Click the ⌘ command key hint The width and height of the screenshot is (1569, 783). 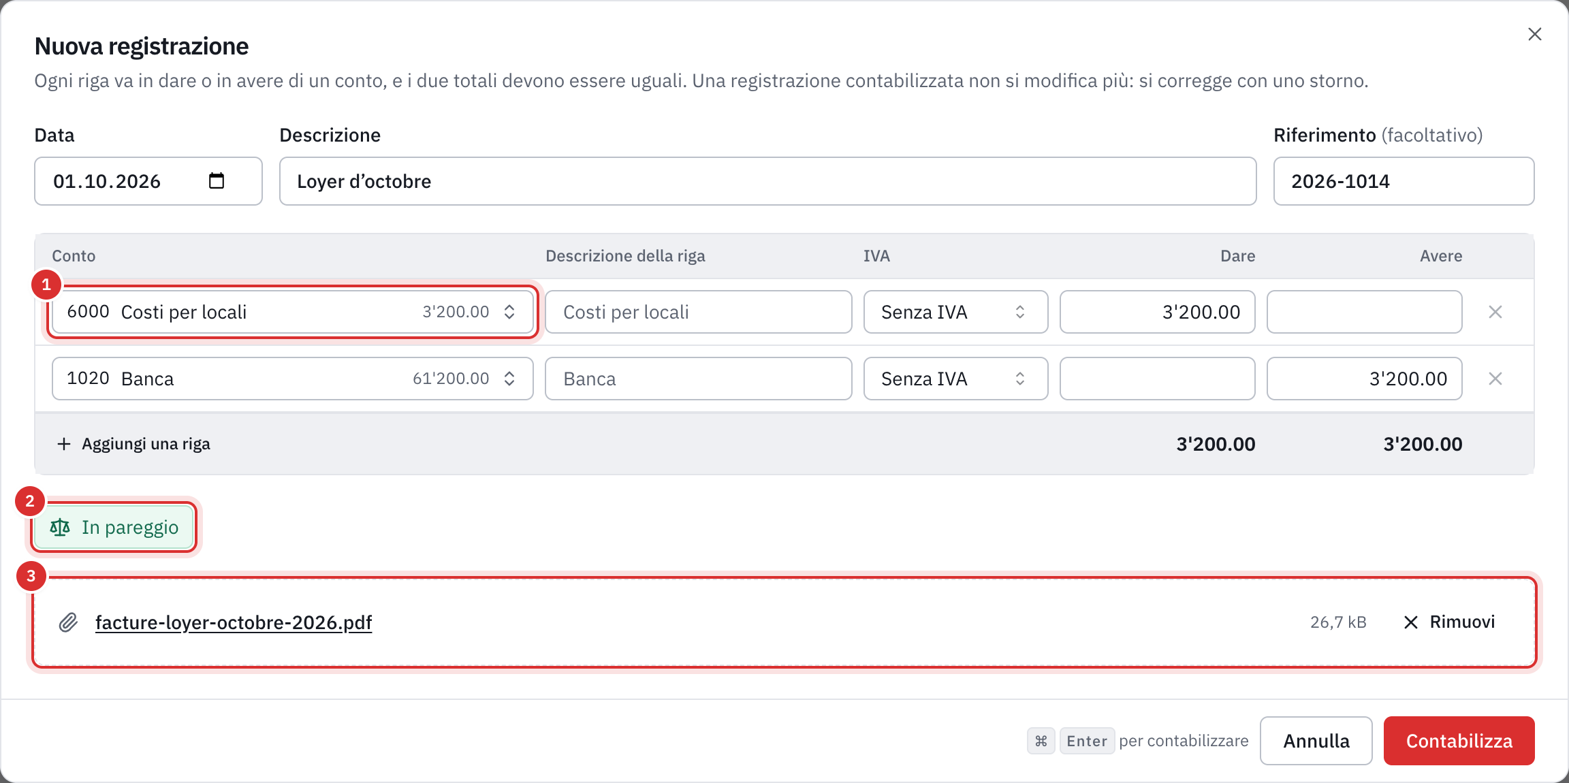1041,741
